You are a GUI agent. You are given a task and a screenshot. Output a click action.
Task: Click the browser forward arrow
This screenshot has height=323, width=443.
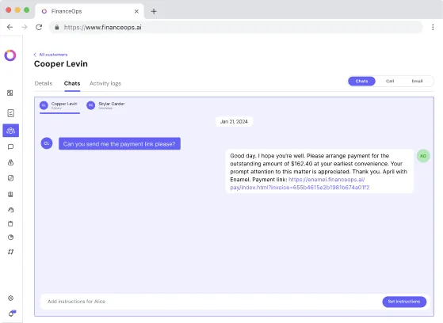[25, 27]
